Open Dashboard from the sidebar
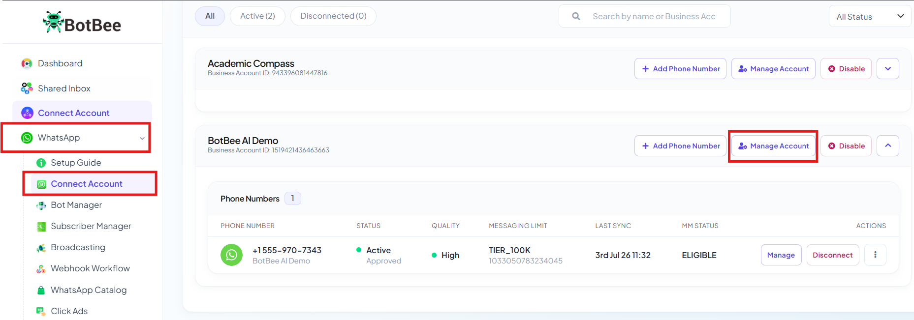This screenshot has height=320, width=914. click(60, 63)
